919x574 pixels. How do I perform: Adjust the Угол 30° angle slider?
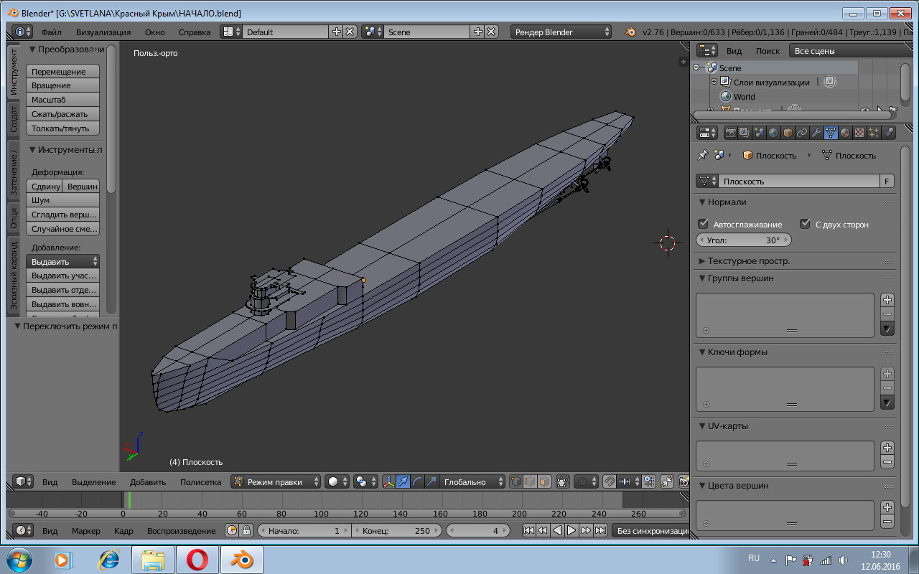[x=743, y=240]
